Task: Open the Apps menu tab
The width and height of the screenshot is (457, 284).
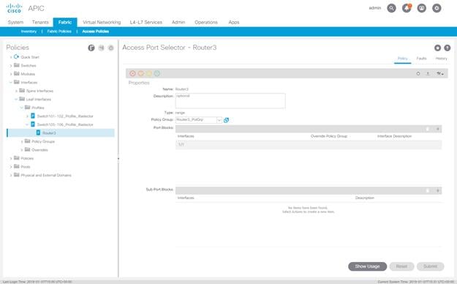Action: (x=234, y=22)
